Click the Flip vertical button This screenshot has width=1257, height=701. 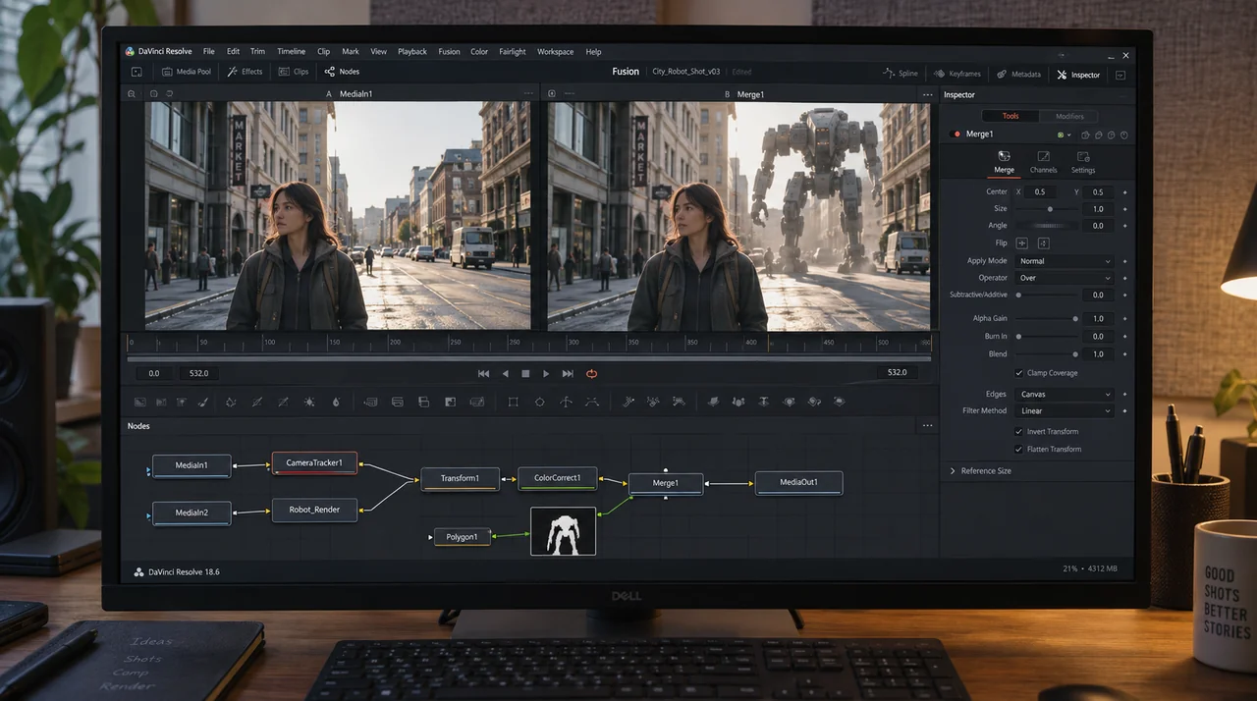(x=1043, y=243)
